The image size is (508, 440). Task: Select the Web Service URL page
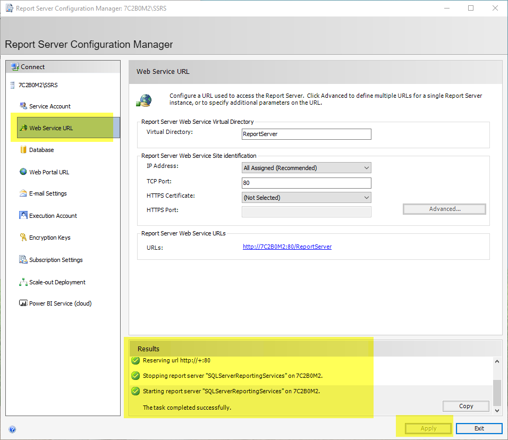click(x=51, y=128)
